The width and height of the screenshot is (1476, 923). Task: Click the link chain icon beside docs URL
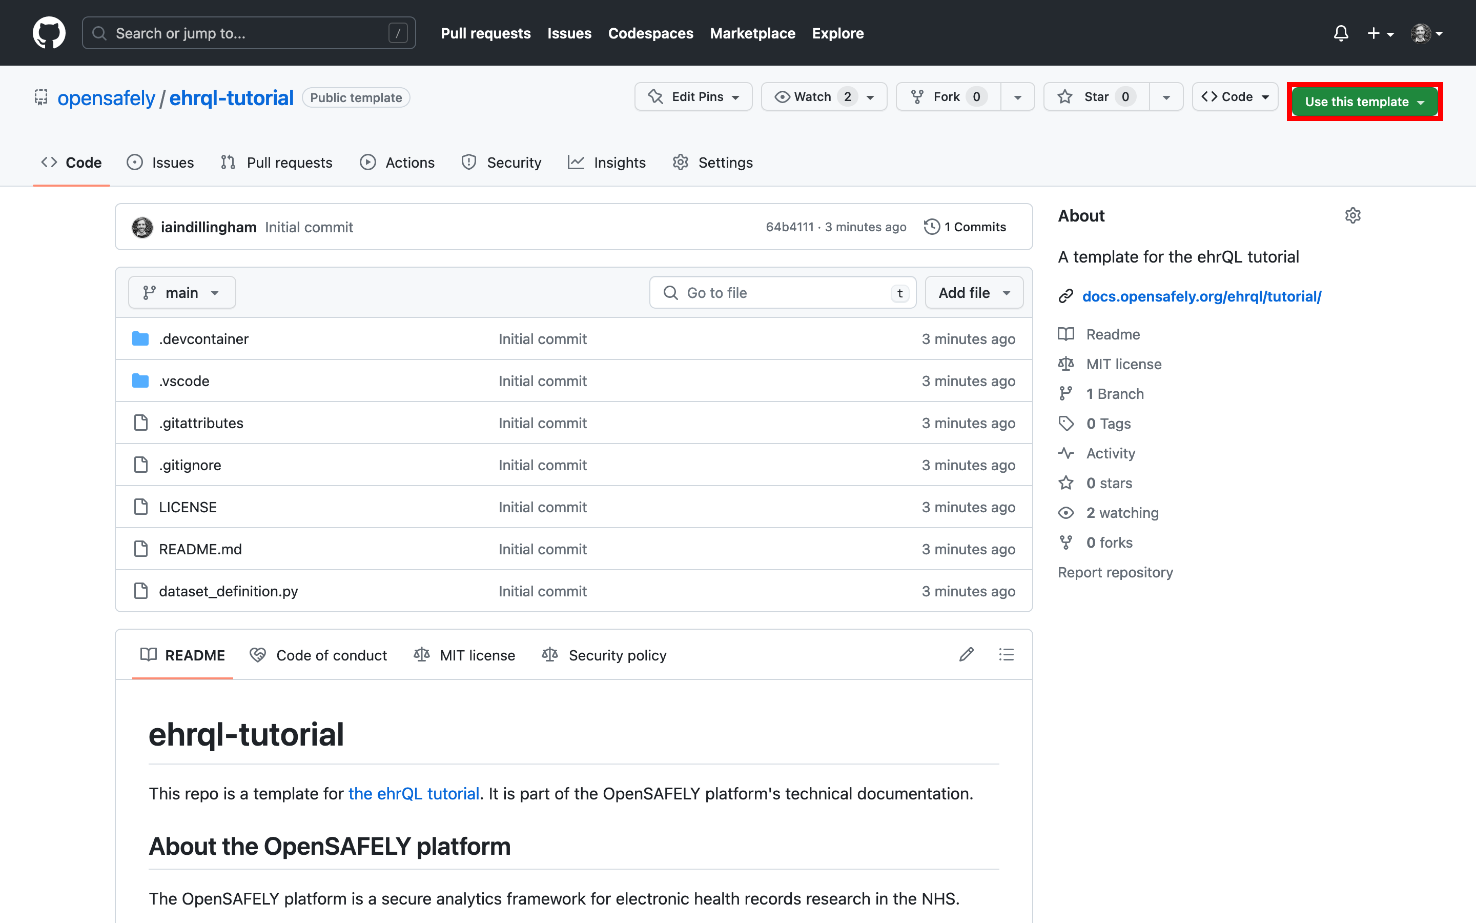click(x=1065, y=296)
